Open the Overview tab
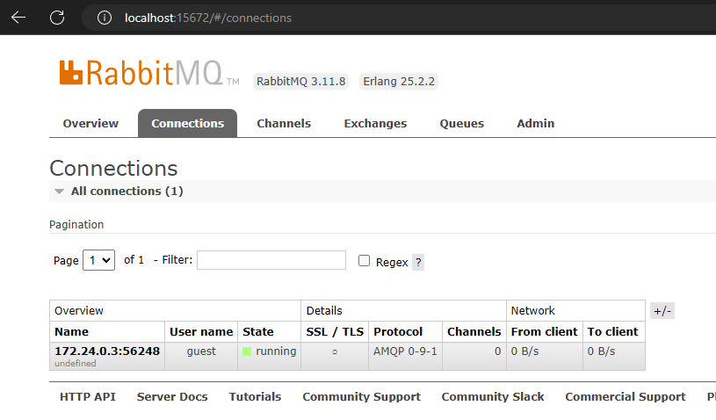 pyautogui.click(x=90, y=123)
